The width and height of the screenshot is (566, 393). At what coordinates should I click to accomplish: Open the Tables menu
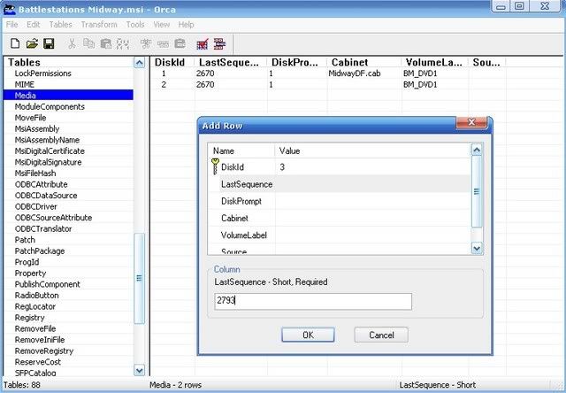(61, 25)
